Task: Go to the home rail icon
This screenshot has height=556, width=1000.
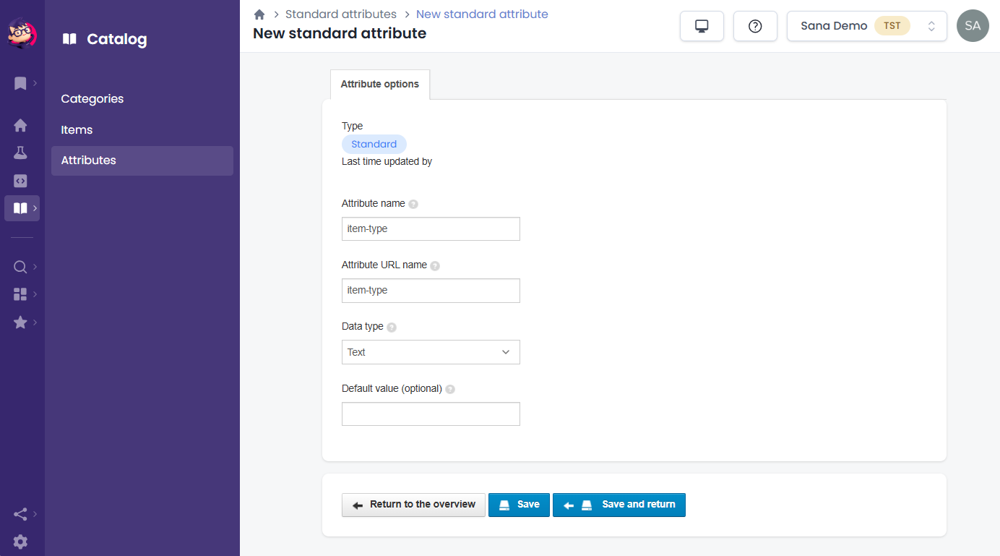Action: (20, 125)
